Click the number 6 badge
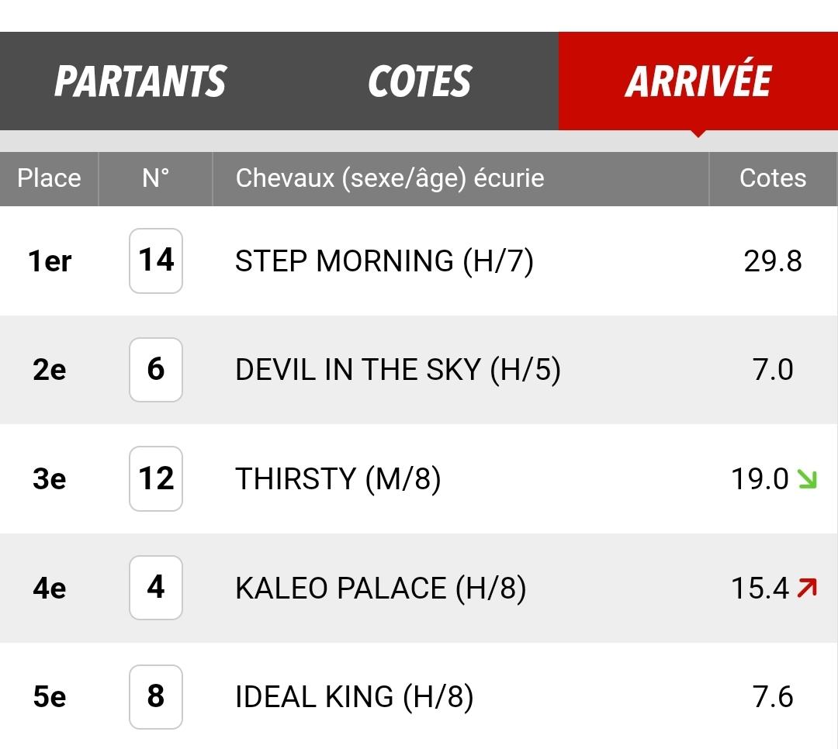Screen dimensions: 838x749 [x=156, y=370]
